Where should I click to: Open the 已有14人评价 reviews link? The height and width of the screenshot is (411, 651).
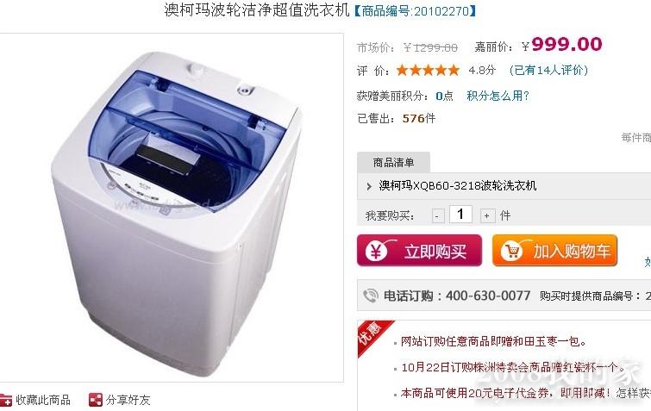coord(548,70)
